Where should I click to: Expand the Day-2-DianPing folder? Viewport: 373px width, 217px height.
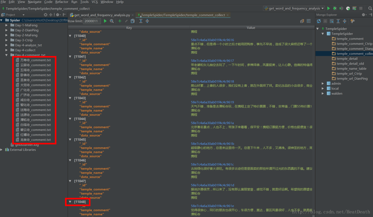[6, 30]
